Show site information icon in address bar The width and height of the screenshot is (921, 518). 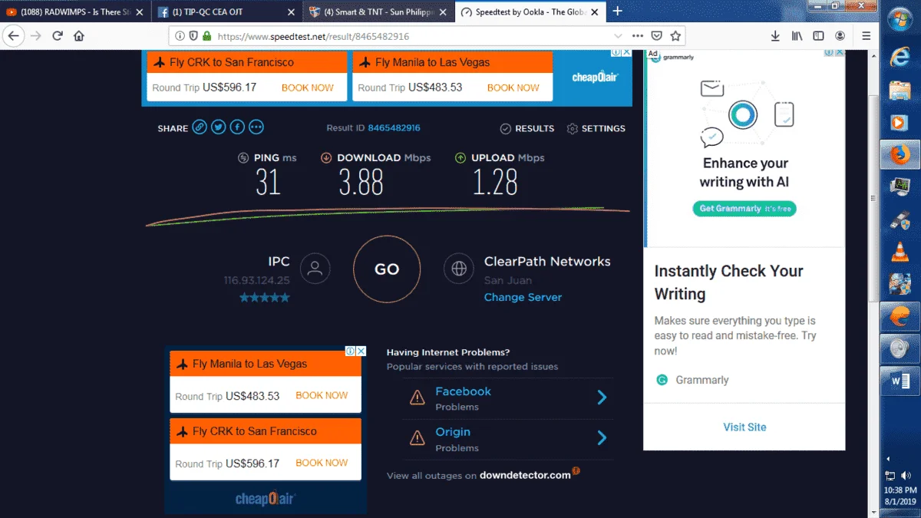(x=180, y=36)
